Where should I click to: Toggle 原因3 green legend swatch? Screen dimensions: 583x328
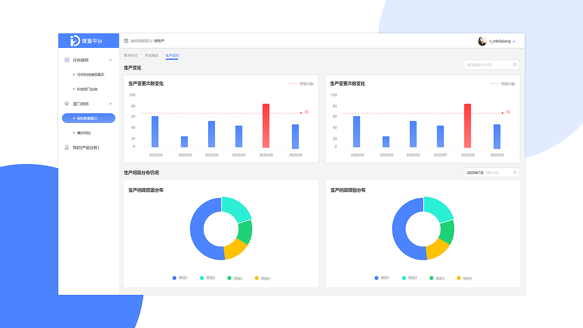(x=229, y=278)
